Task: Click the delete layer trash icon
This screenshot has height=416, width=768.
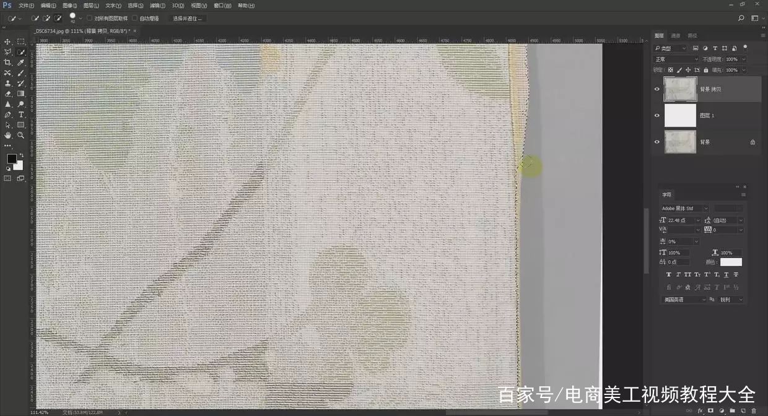Action: point(754,410)
